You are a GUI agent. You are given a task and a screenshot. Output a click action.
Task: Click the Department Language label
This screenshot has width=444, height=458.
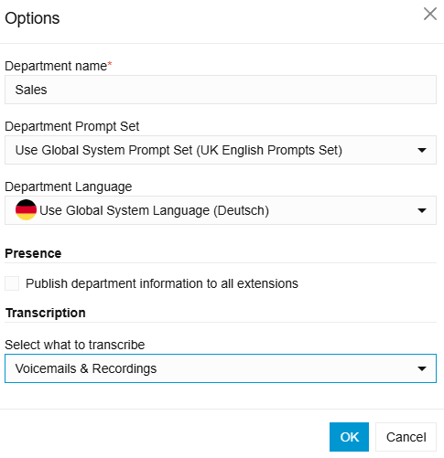(x=69, y=186)
